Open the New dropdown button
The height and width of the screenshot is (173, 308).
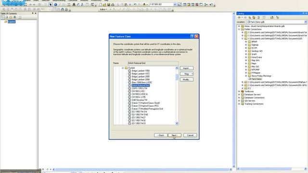[x=187, y=74]
